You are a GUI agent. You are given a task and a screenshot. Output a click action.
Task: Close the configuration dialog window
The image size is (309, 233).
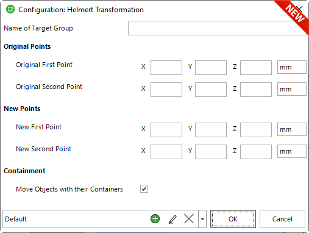(x=299, y=9)
